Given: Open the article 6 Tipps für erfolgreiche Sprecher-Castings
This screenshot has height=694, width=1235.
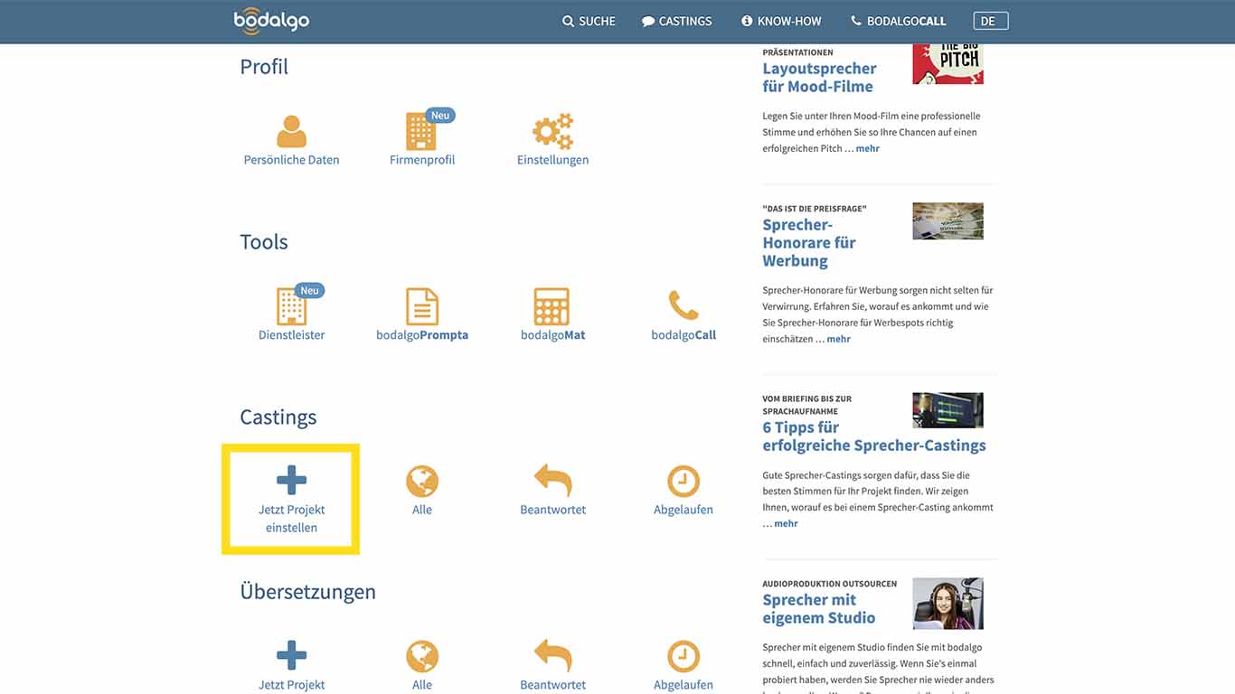Looking at the screenshot, I should (873, 436).
